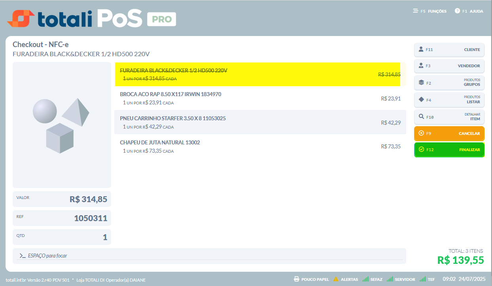
Task: Open the F5 Funções hamburger menu icon
Action: [416, 11]
